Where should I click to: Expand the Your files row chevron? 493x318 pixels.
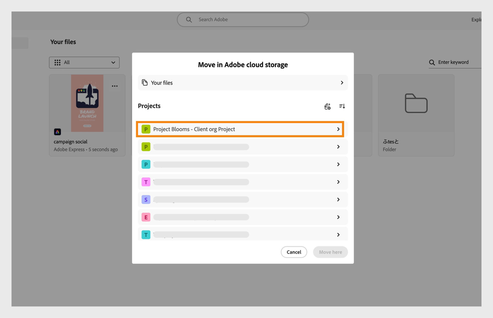pyautogui.click(x=342, y=83)
